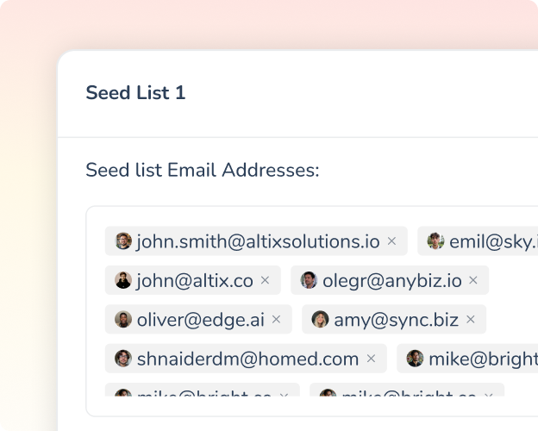Click the mike@bright avatar icon

point(416,358)
